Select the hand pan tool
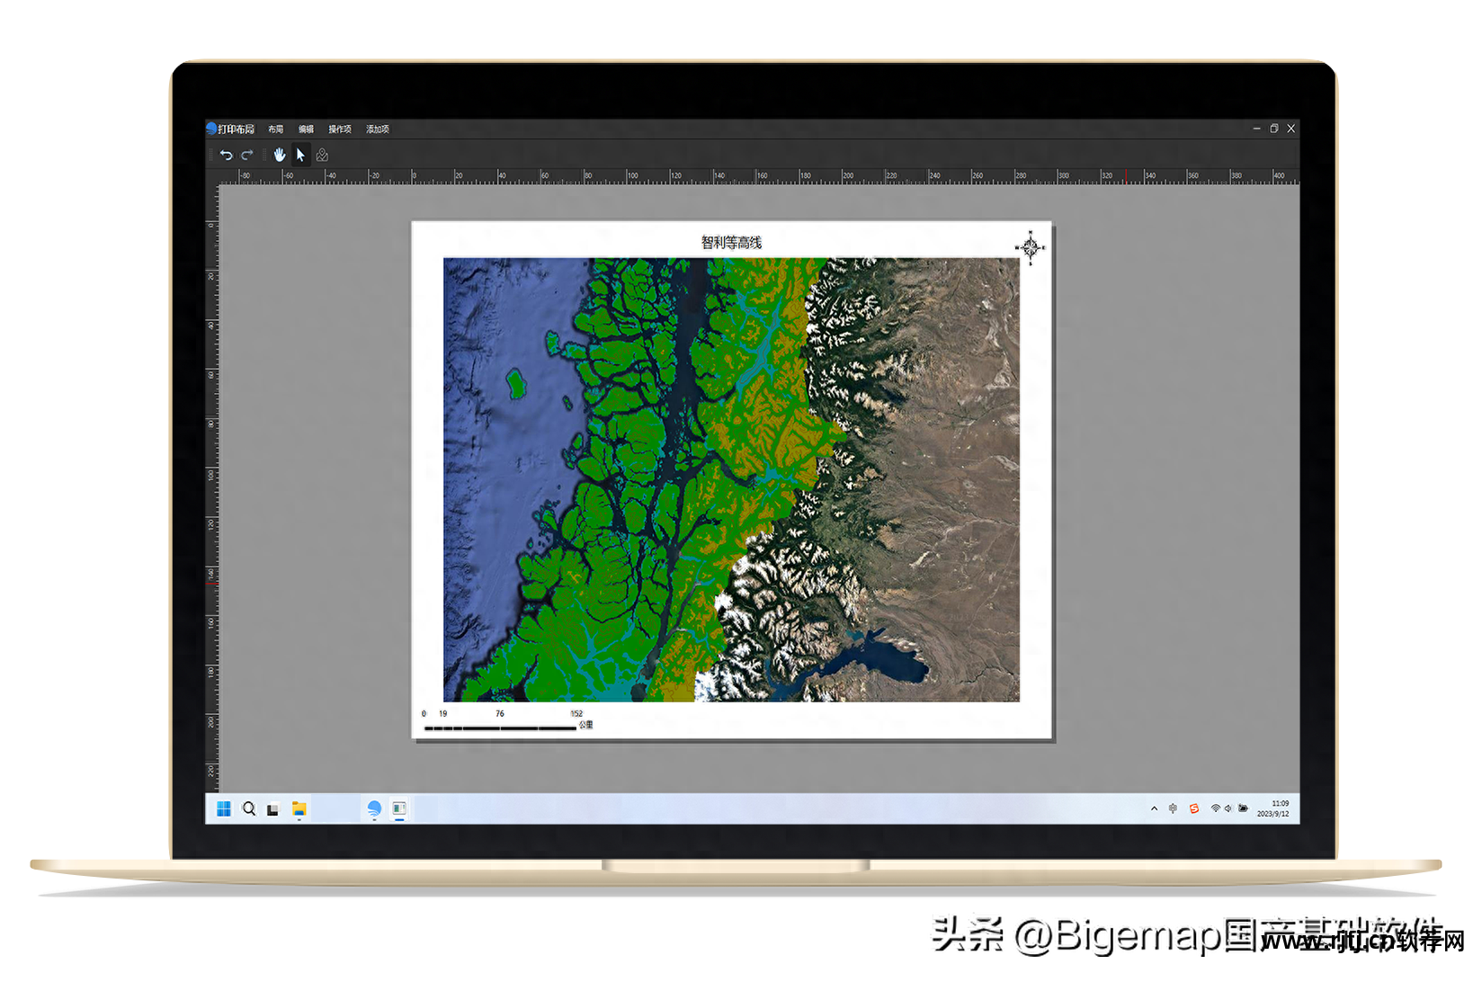Viewport: 1473px width, 982px height. (280, 155)
